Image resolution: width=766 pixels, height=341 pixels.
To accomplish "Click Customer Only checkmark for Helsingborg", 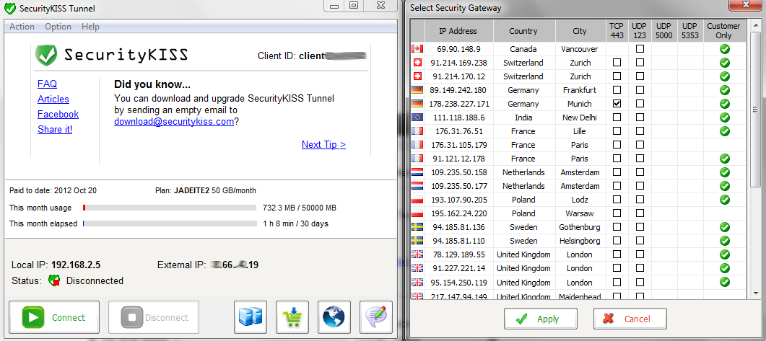I will pos(724,241).
